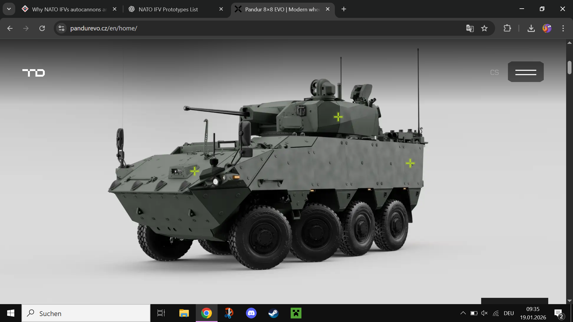This screenshot has width=573, height=322.
Task: Open the Chrome downloads icon
Action: [531, 28]
